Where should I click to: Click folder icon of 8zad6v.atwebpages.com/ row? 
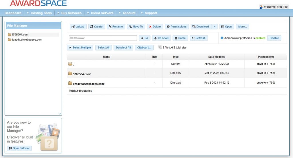click(x=70, y=83)
